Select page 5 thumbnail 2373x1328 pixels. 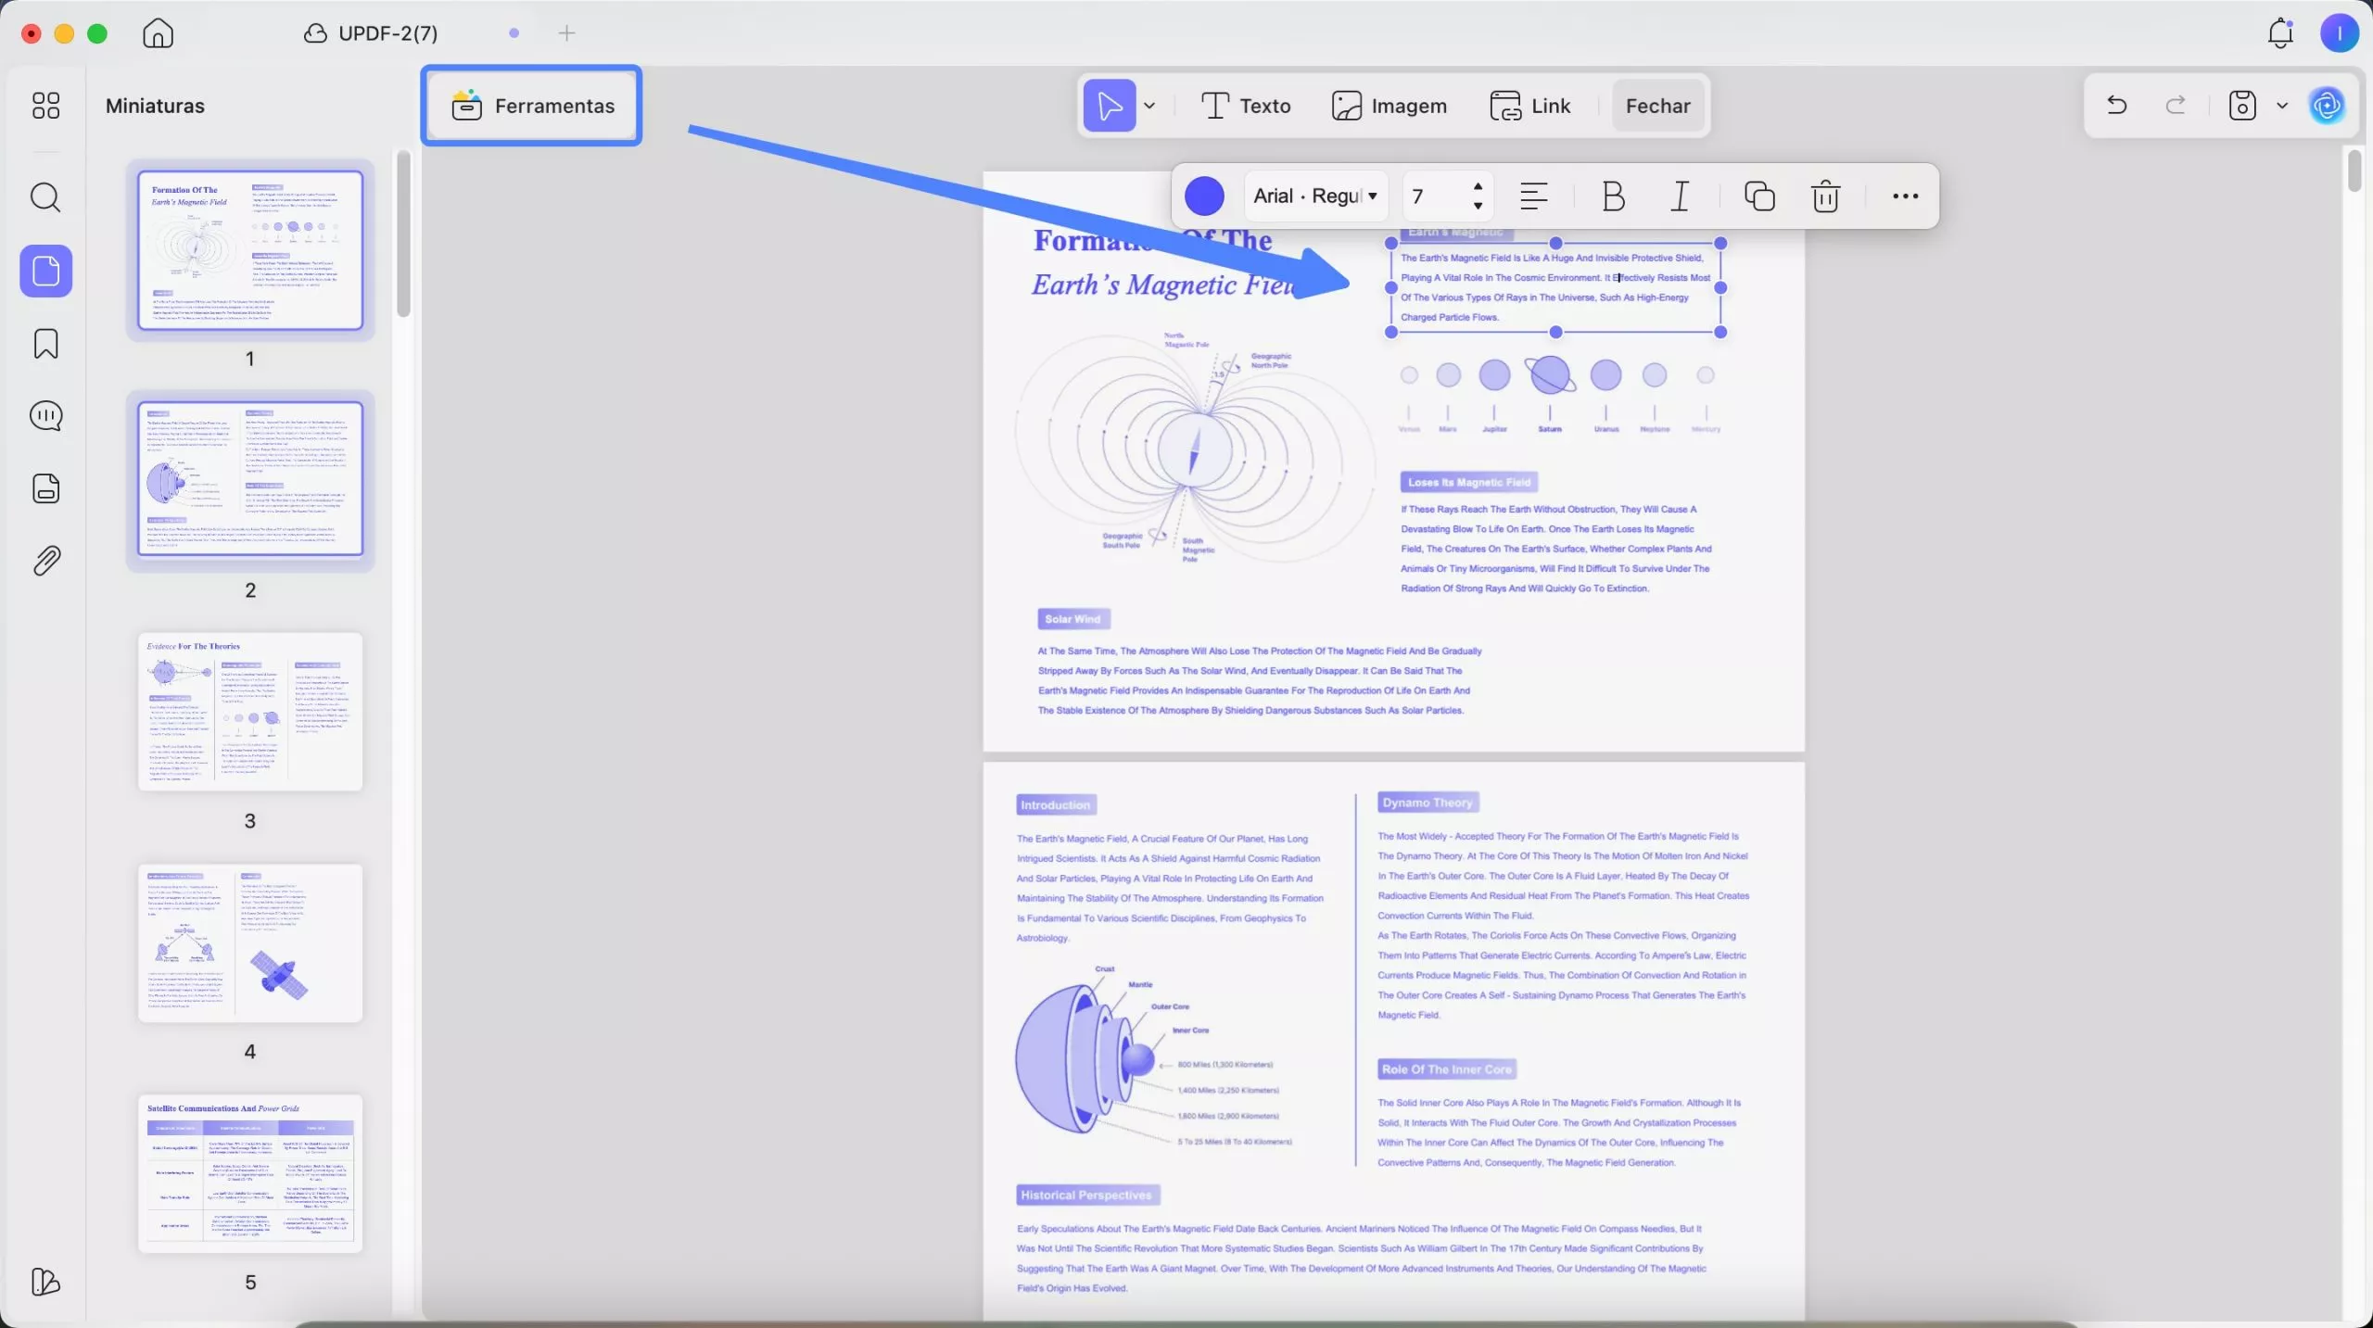pyautogui.click(x=250, y=1174)
